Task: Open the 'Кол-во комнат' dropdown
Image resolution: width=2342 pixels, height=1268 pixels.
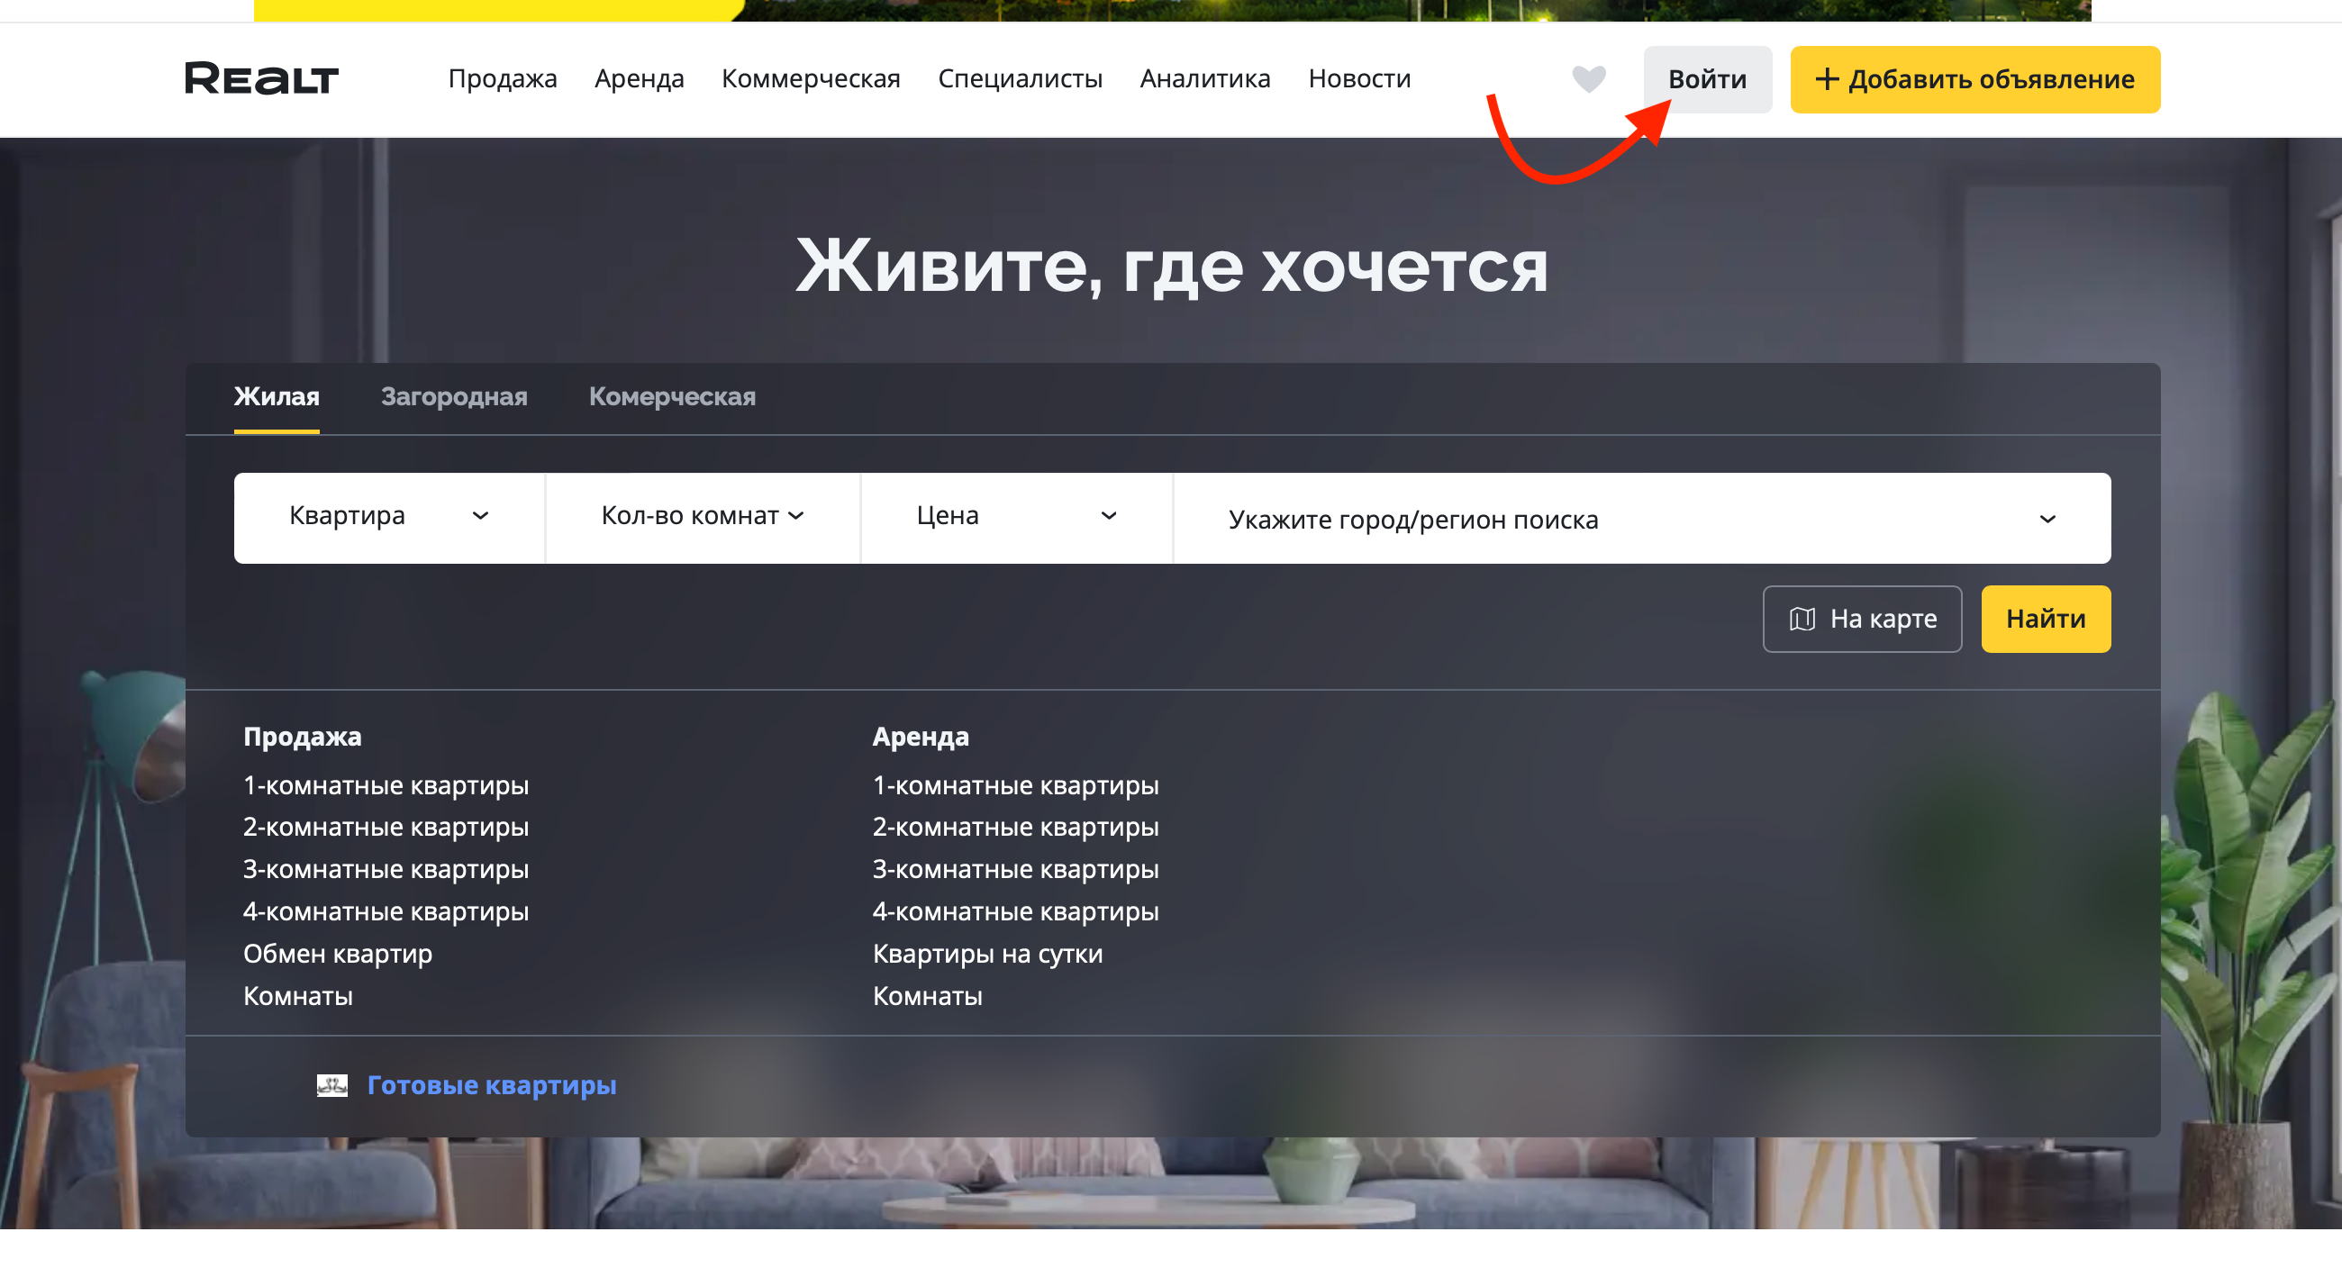Action: click(703, 517)
